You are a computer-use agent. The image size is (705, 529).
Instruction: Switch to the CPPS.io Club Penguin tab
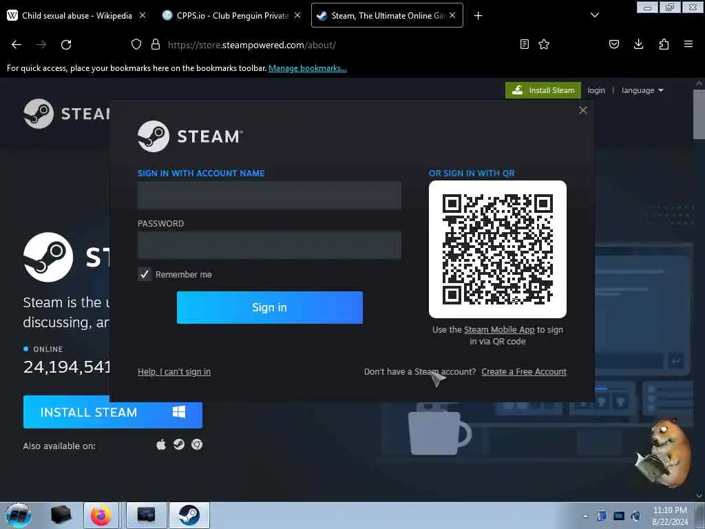pyautogui.click(x=232, y=15)
